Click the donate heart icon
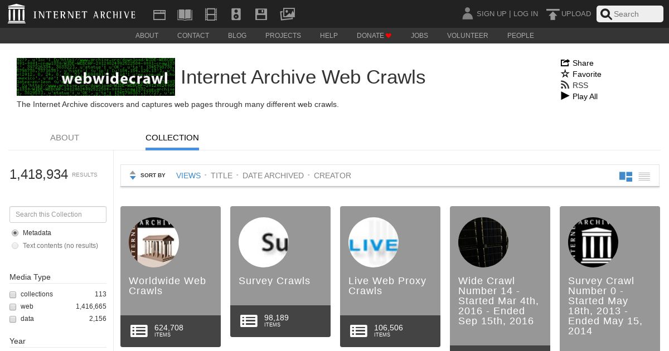This screenshot has width=669, height=351. tap(389, 36)
